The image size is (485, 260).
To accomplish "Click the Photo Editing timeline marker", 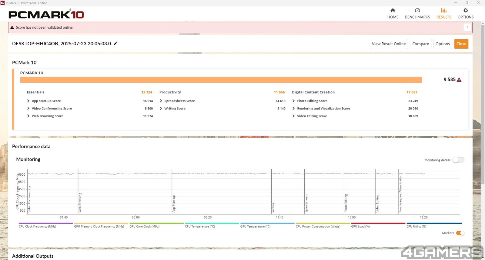I will tap(346, 203).
